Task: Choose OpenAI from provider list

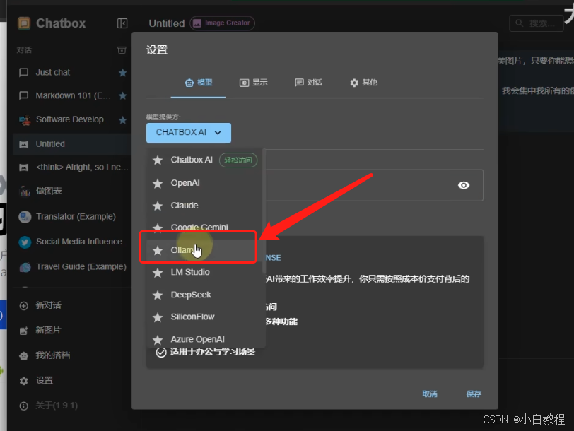Action: (x=204, y=183)
